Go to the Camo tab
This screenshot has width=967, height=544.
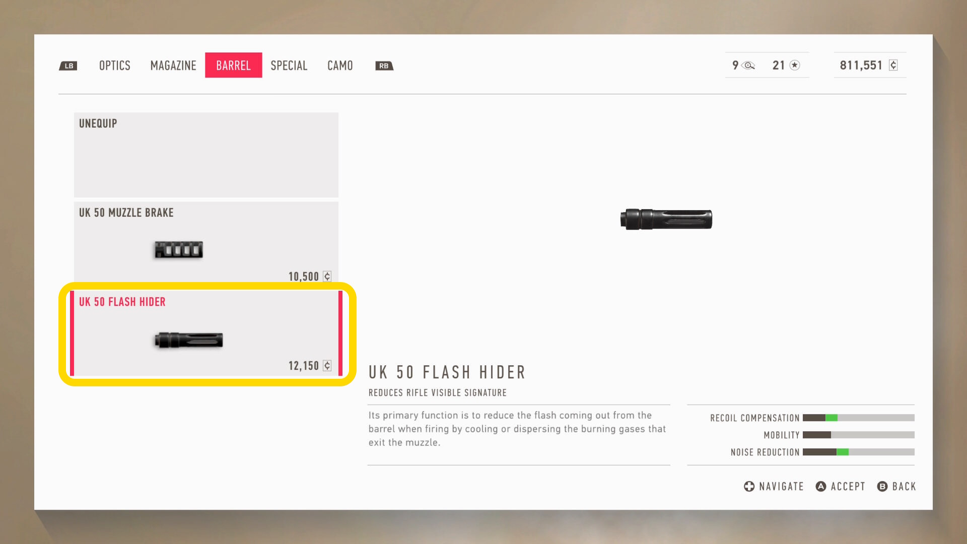click(340, 65)
